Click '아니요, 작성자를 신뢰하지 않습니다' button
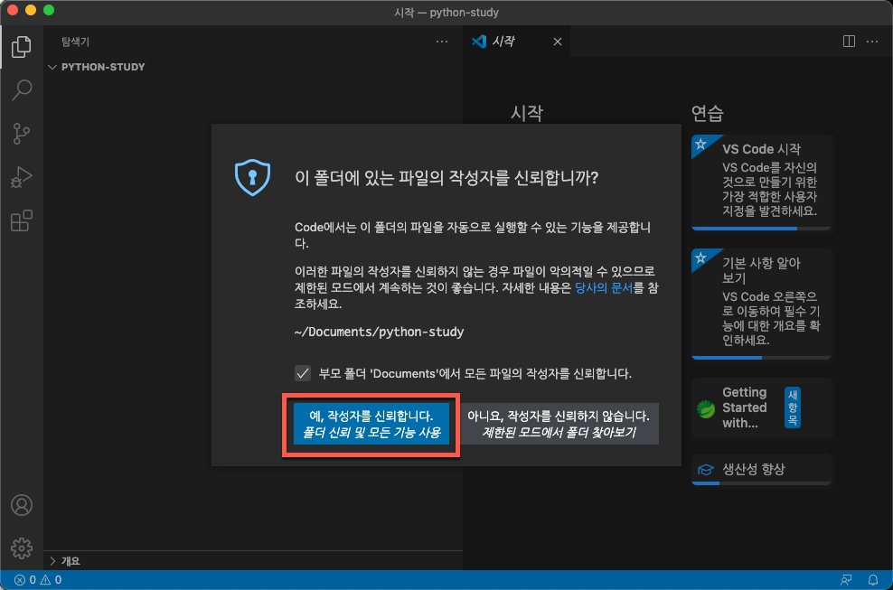Screen dimensions: 893x590 coord(559,424)
